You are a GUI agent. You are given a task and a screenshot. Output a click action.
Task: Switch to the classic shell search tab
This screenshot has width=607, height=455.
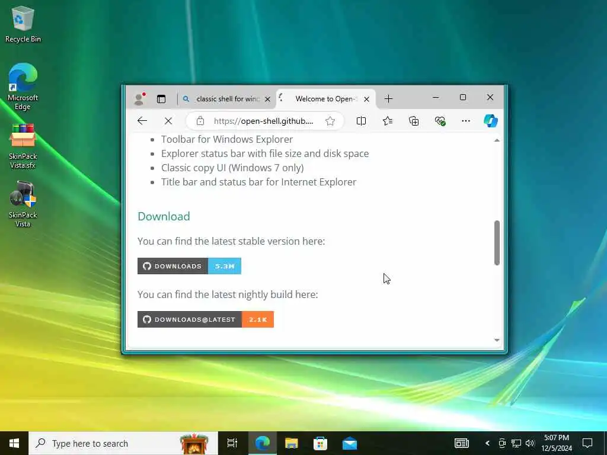pyautogui.click(x=227, y=99)
